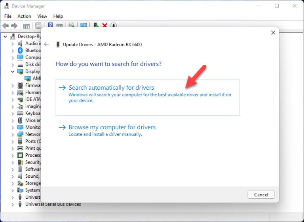Choose Search automatically for drivers
This screenshot has height=222, width=304.
point(148,97)
